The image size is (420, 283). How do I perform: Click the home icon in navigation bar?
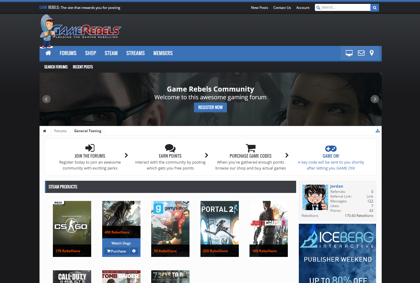(x=48, y=53)
